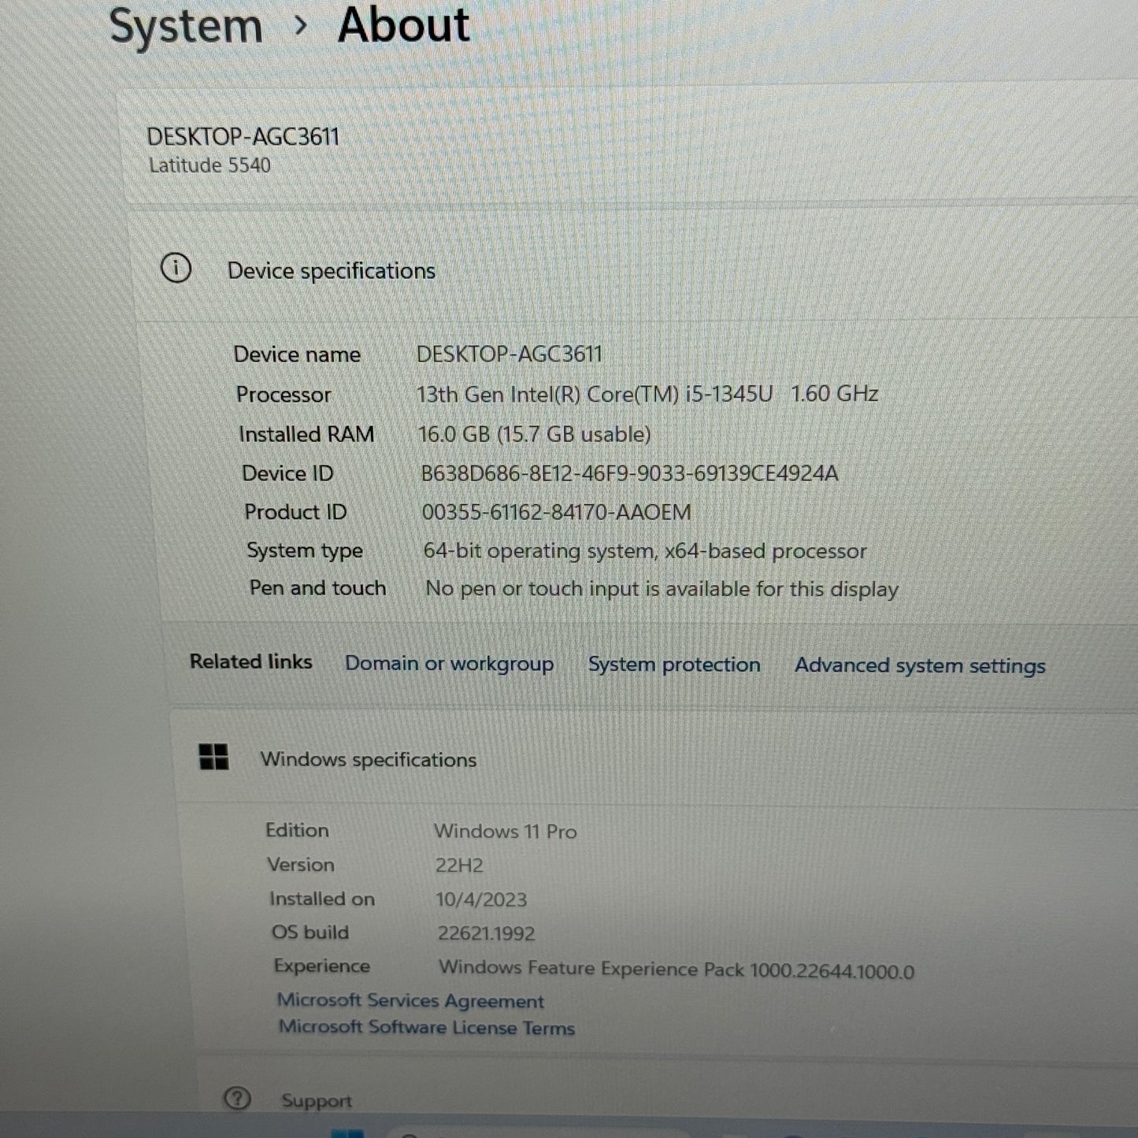Click the Version label
Screen dimensions: 1138x1138
[x=301, y=865]
